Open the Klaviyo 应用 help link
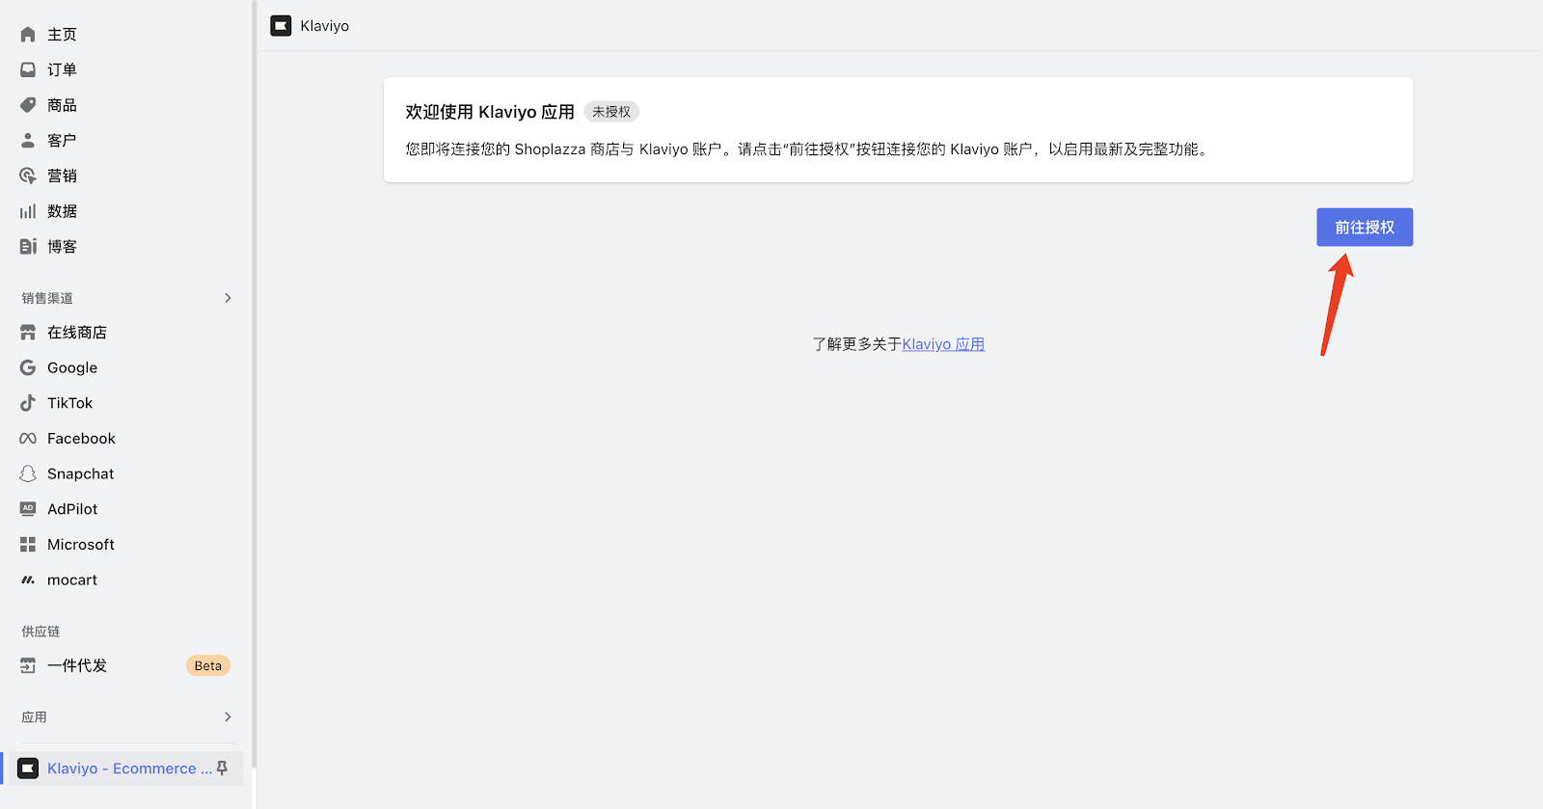 click(x=943, y=344)
